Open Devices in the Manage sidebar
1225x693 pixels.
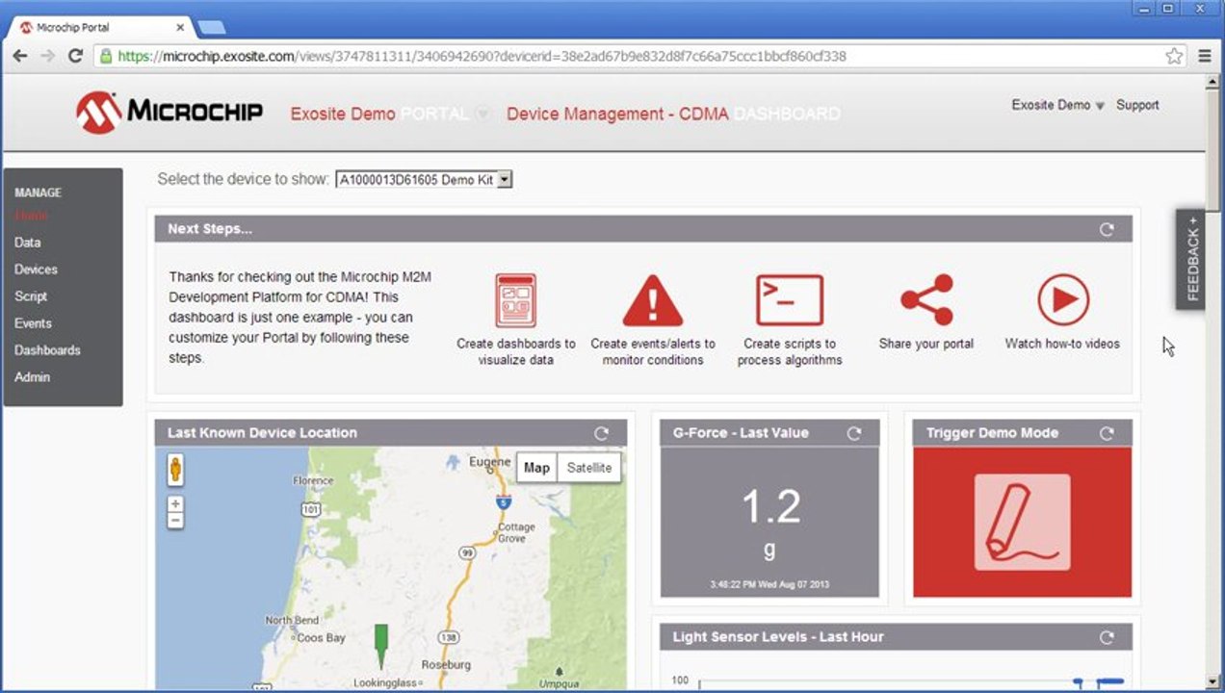(x=36, y=269)
